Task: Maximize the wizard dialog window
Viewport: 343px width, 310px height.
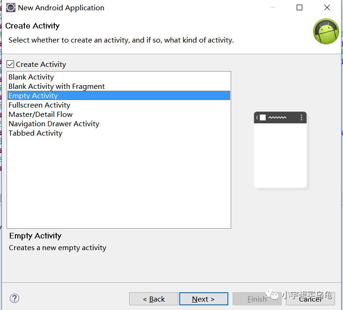Action: click(x=299, y=7)
